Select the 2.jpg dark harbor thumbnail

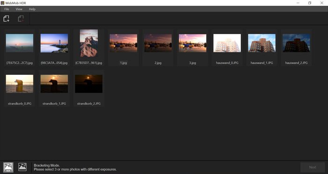158,43
